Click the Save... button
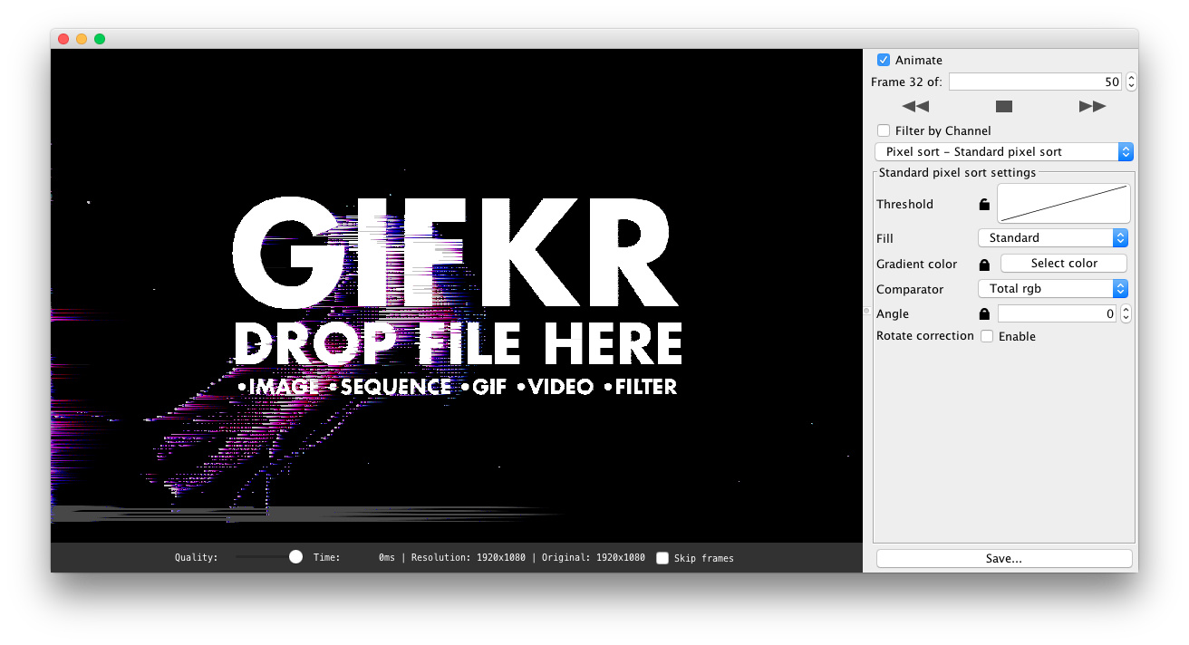The height and width of the screenshot is (645, 1189). tap(1004, 558)
